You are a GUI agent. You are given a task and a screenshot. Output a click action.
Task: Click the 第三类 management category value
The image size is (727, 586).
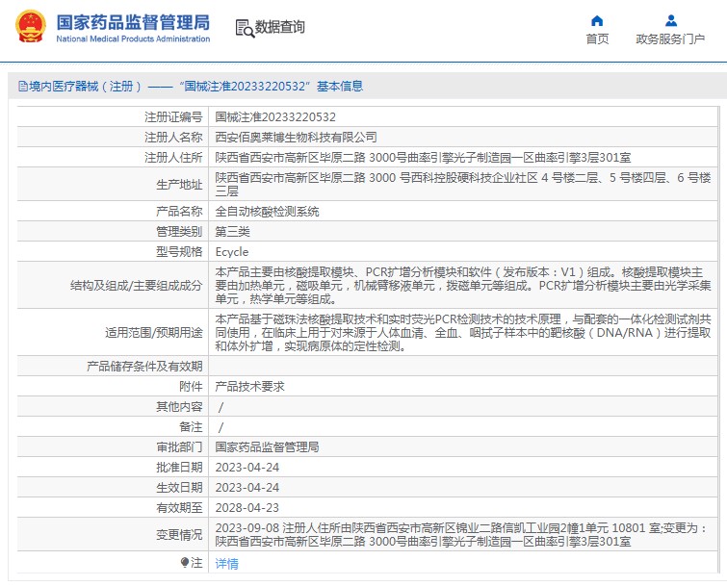(232, 232)
